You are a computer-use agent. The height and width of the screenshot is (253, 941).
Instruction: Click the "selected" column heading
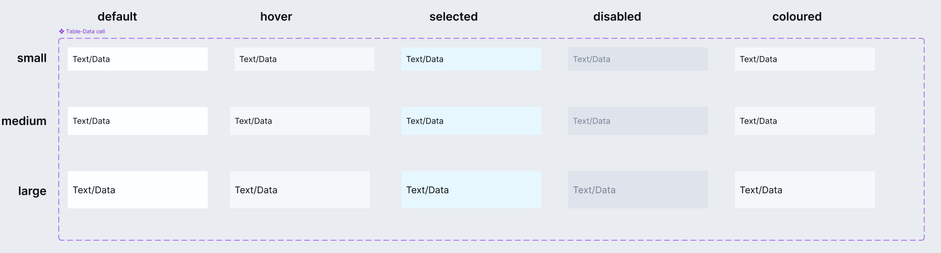[453, 17]
